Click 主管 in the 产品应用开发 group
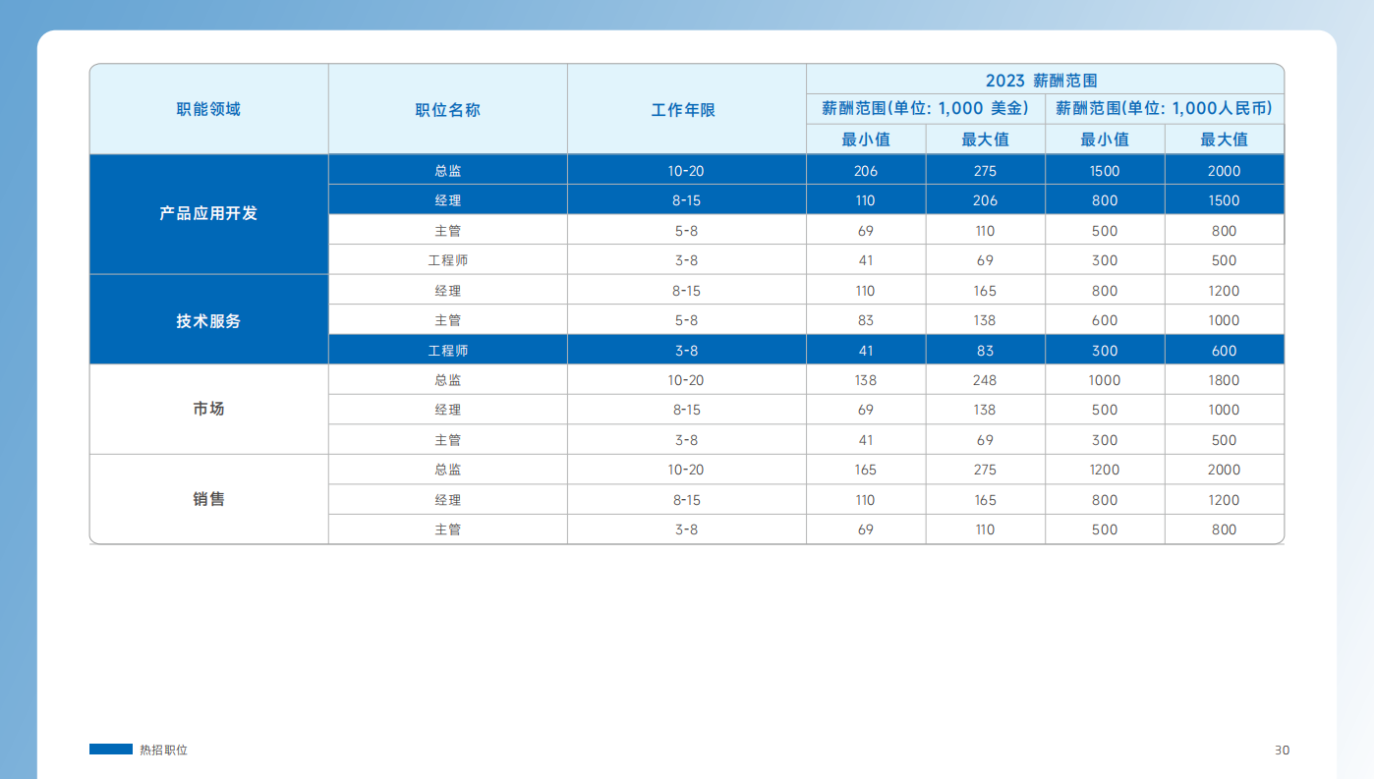 point(448,230)
